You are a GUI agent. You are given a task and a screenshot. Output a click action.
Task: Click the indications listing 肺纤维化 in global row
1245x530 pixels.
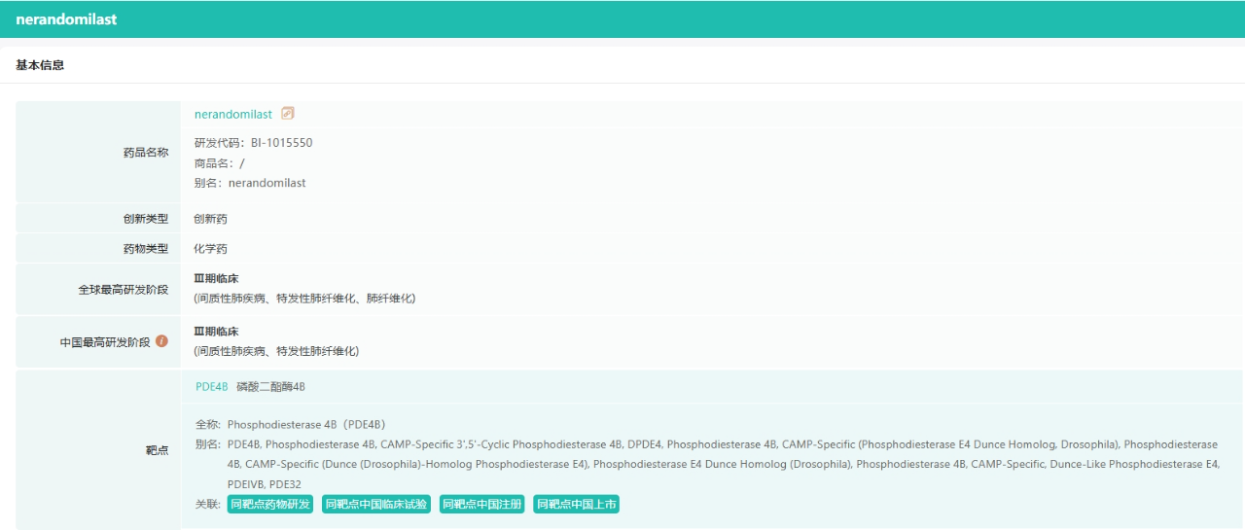tap(304, 298)
